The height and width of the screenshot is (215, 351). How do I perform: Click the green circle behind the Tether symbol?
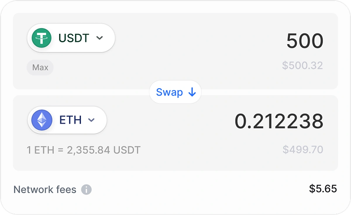tap(42, 38)
